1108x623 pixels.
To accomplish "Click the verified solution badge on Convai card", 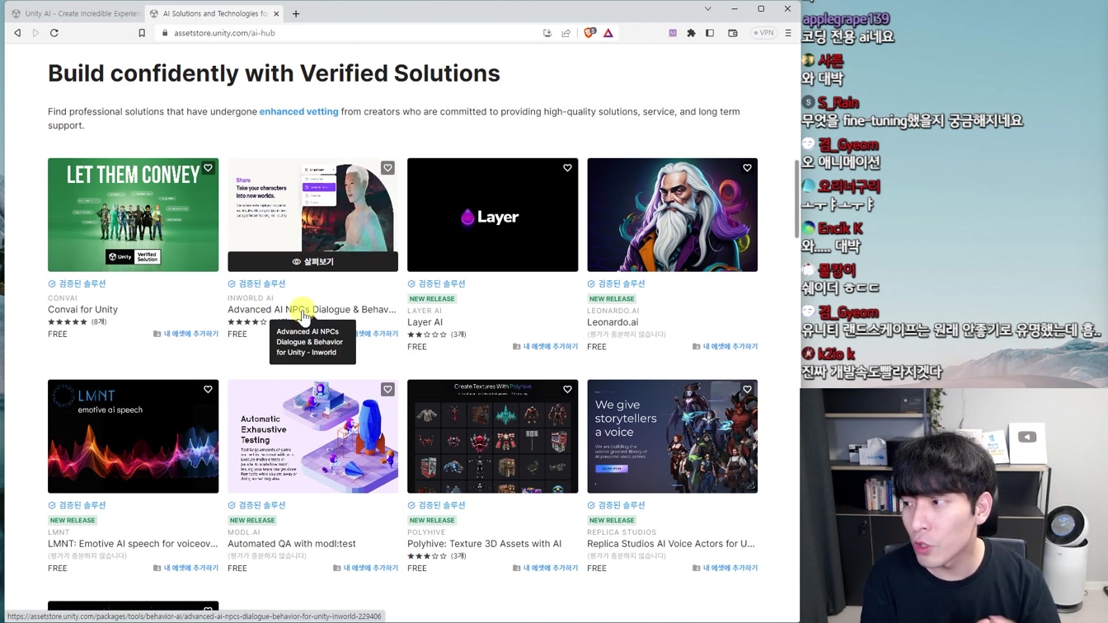I will (x=77, y=283).
